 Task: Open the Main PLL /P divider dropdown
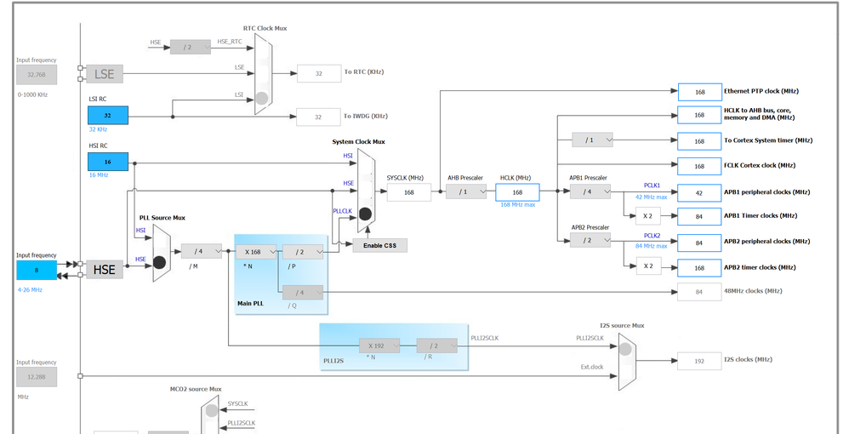pyautogui.click(x=303, y=252)
